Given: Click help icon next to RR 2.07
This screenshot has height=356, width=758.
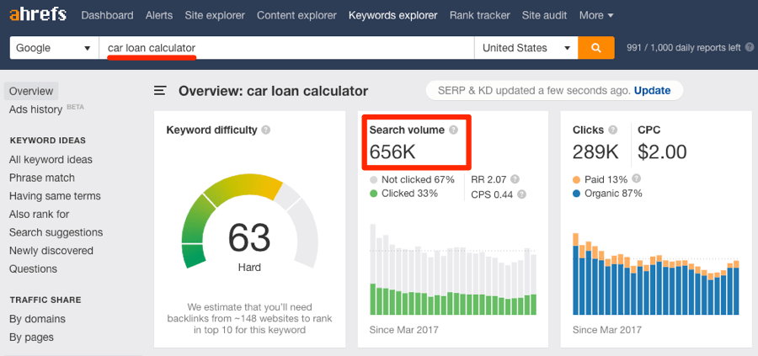Looking at the screenshot, I should pyautogui.click(x=515, y=180).
